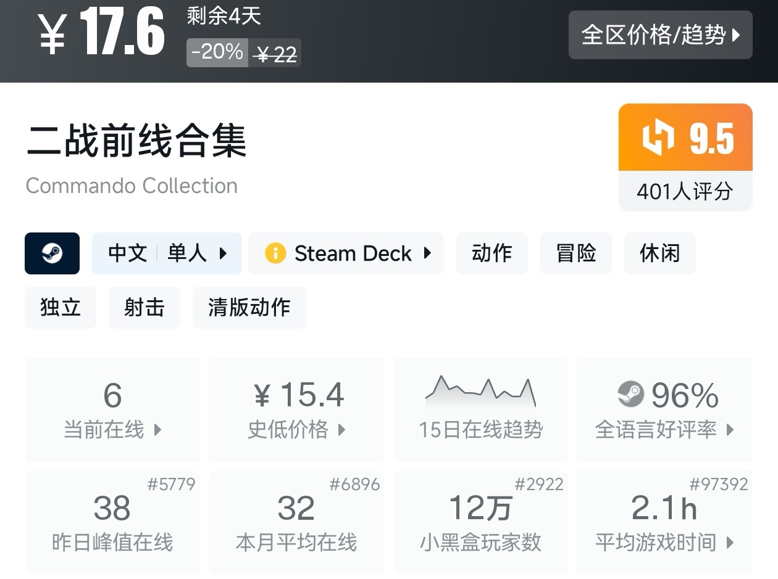
Task: Click the Steam platform icon badge
Action: coord(52,253)
